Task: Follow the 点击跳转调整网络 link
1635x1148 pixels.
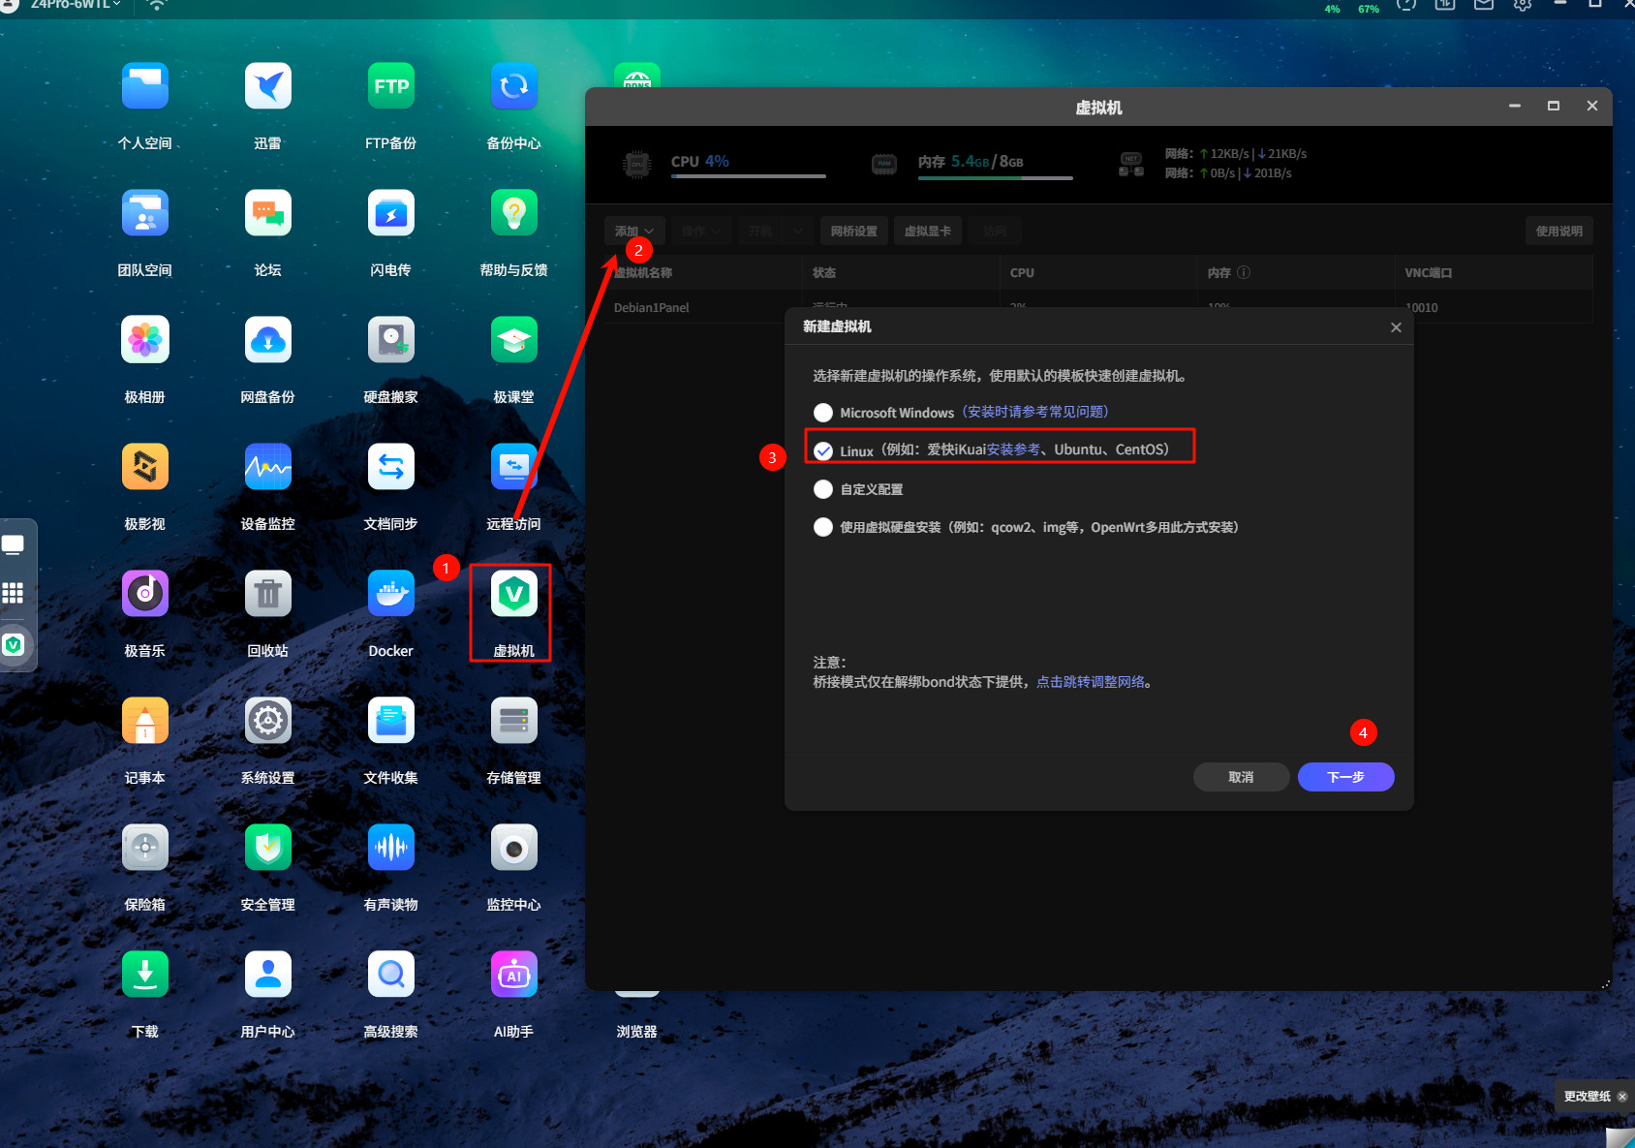Action: pyautogui.click(x=1090, y=682)
